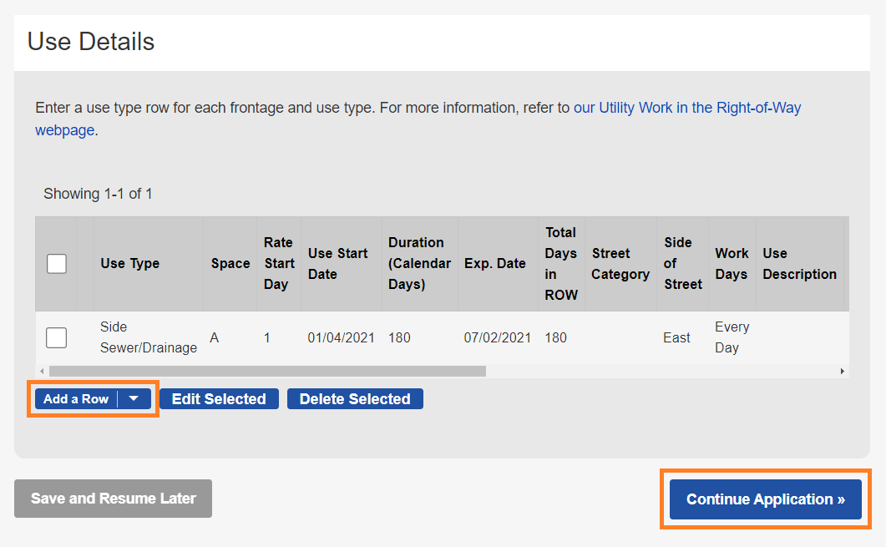Click the Use Type column header
The height and width of the screenshot is (547, 886).
[129, 264]
